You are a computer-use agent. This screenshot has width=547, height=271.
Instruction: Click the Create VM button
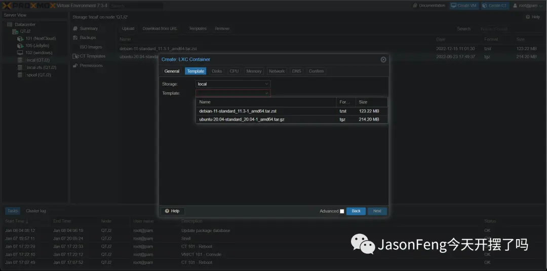pyautogui.click(x=464, y=6)
